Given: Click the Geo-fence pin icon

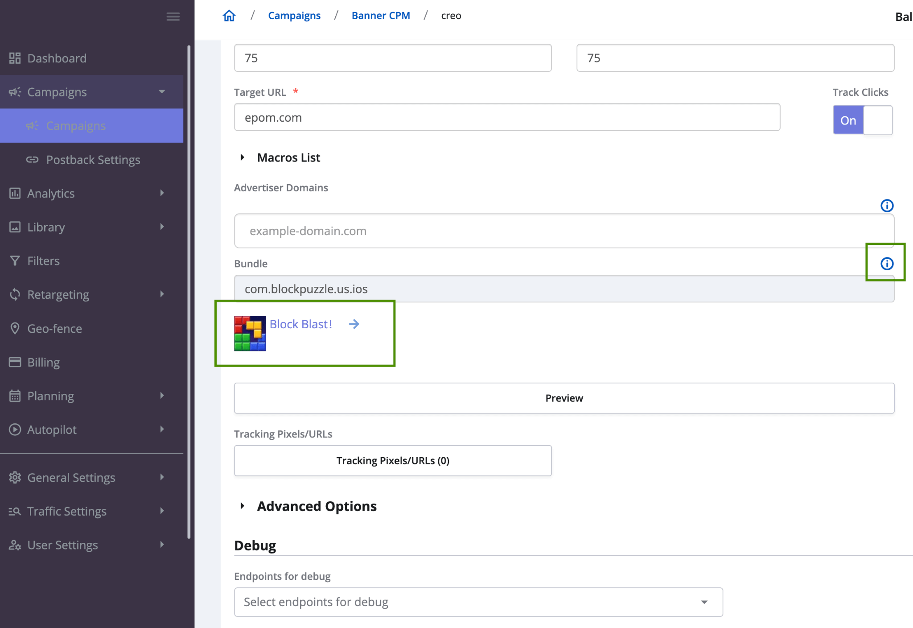Looking at the screenshot, I should 15,328.
